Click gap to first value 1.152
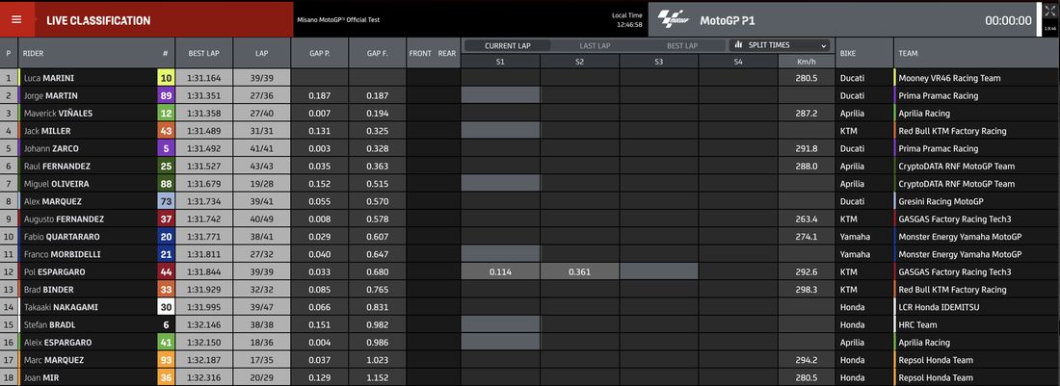The width and height of the screenshot is (1060, 386). 377,378
